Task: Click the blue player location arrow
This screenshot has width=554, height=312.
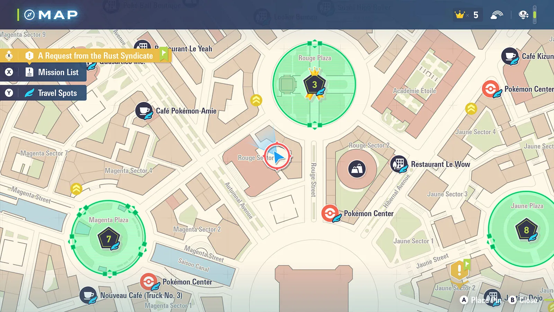Action: point(278,157)
